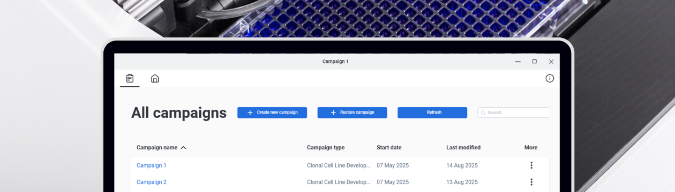
Task: Sort by Campaign type column header
Action: (x=326, y=148)
